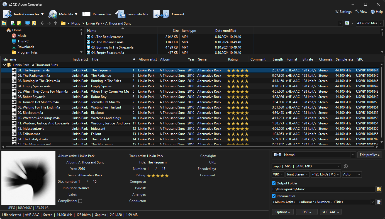Collapse the Linkin Park album tree item

[x=4, y=65]
